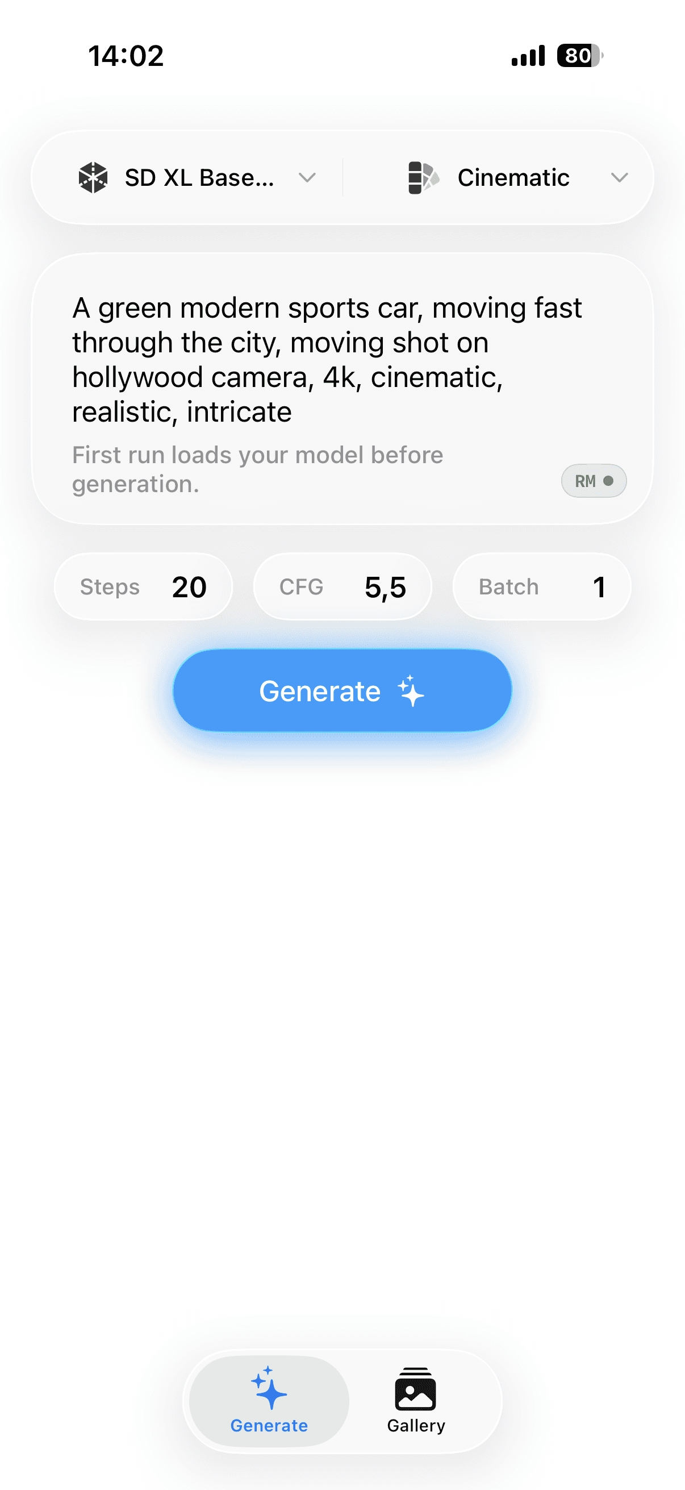Edit the Batch count field

click(x=542, y=587)
